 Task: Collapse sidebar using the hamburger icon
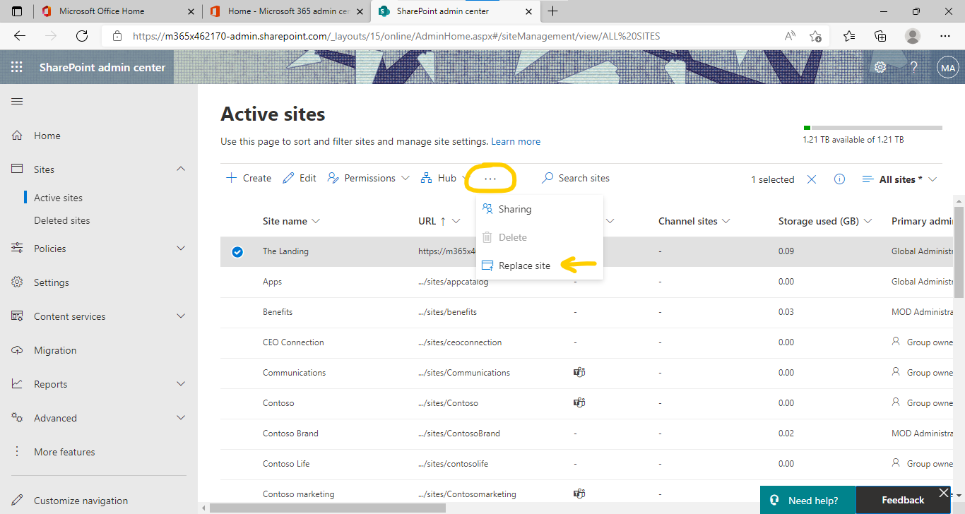point(17,101)
